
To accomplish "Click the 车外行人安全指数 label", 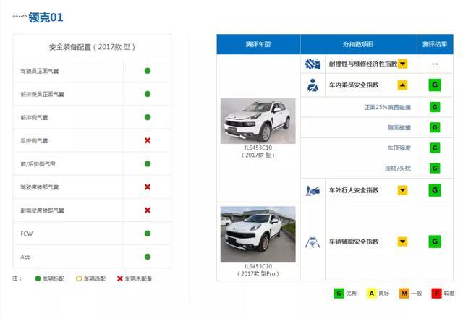I will pos(354,190).
